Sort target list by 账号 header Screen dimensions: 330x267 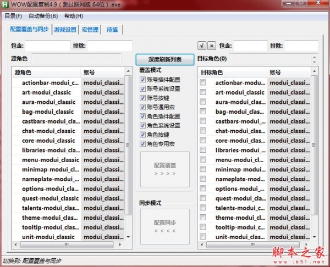[289, 73]
